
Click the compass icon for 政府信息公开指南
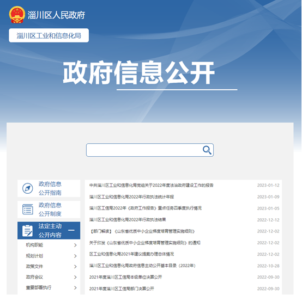[x=28, y=188]
